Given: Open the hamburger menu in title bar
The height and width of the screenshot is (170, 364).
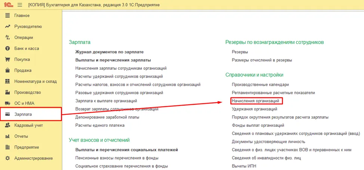Looking at the screenshot, I should pyautogui.click(x=20, y=5).
